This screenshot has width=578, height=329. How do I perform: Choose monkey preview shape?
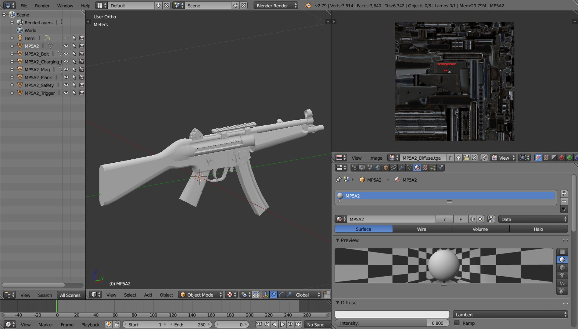pos(562,275)
